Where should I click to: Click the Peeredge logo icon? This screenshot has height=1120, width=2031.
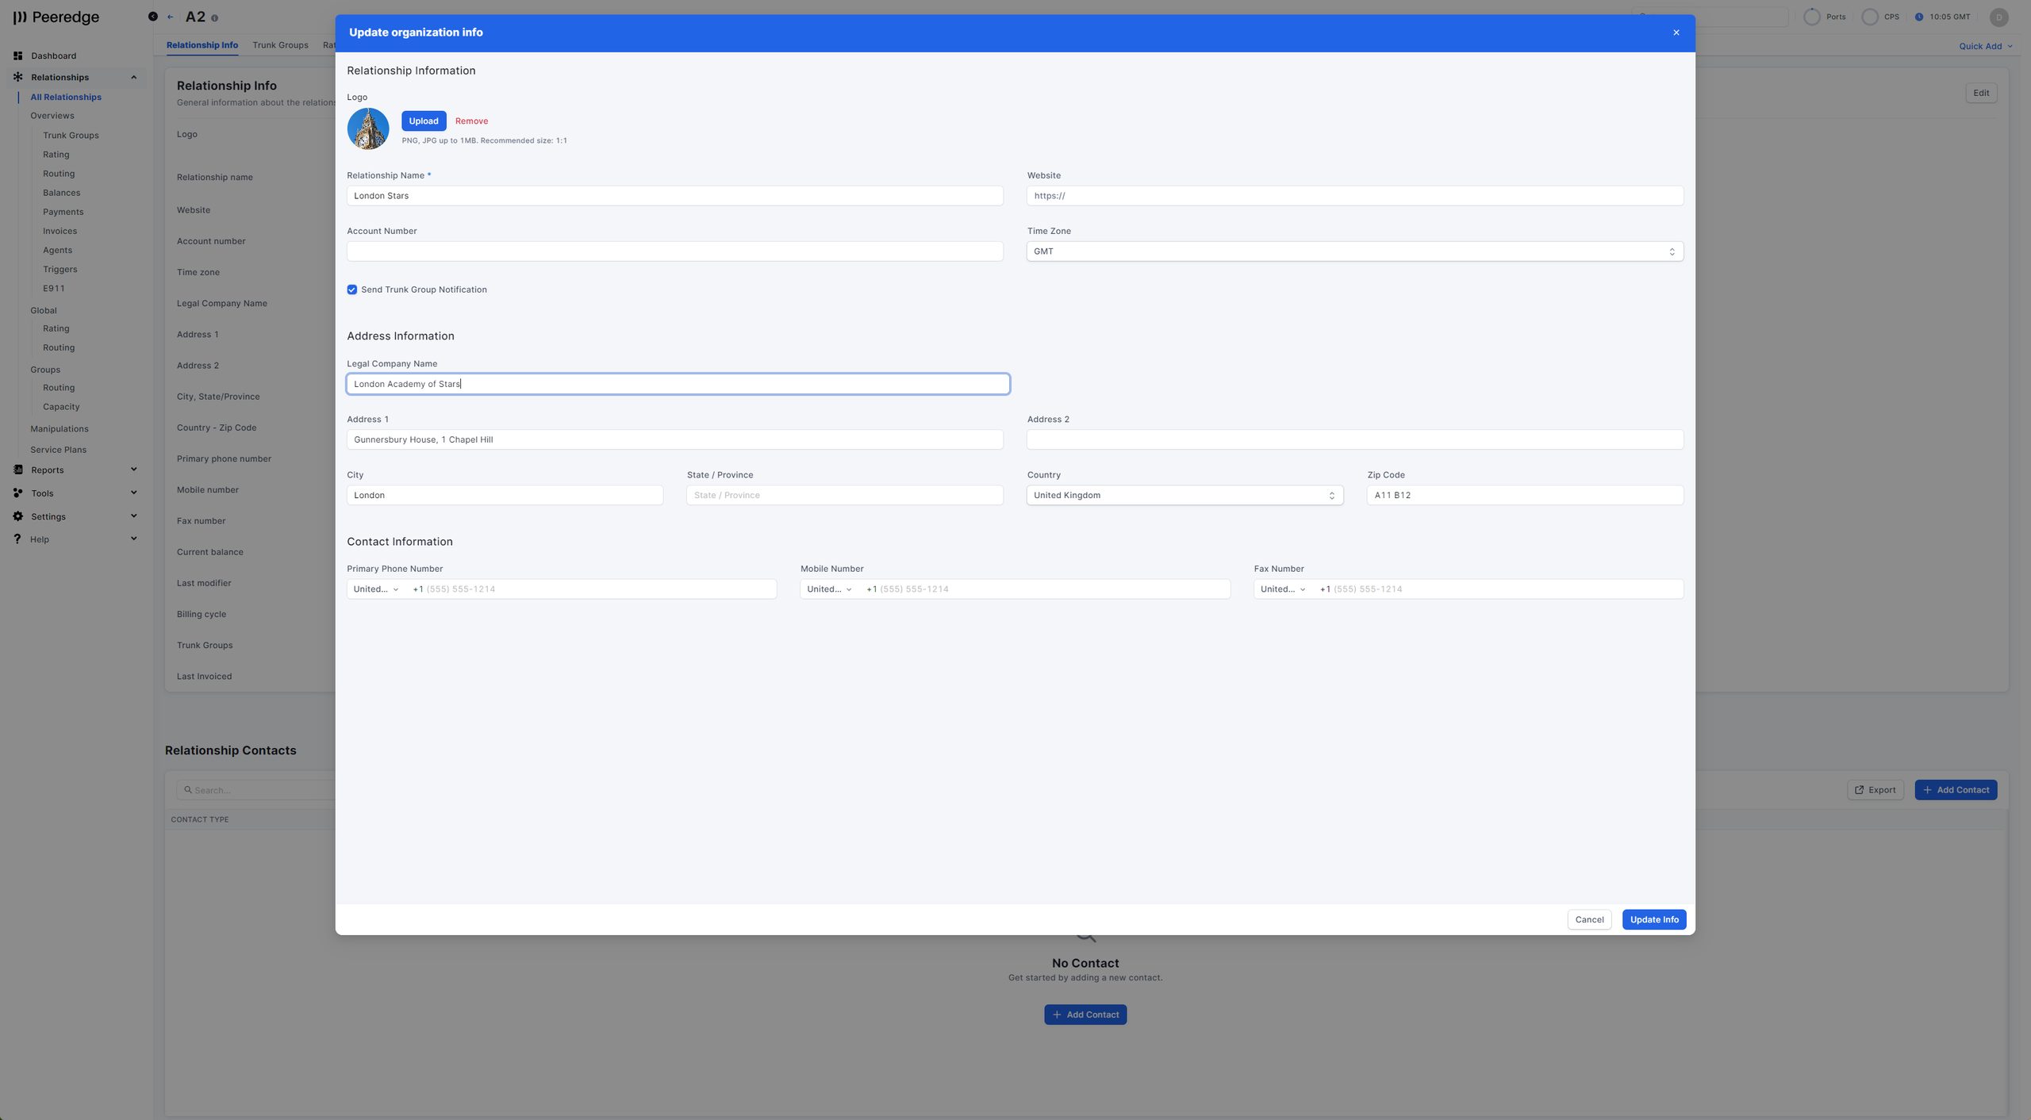[20, 17]
